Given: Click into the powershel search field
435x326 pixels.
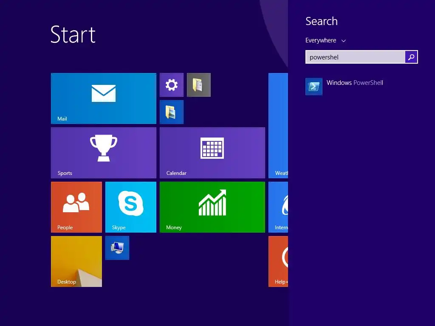Looking at the screenshot, I should coord(356,57).
